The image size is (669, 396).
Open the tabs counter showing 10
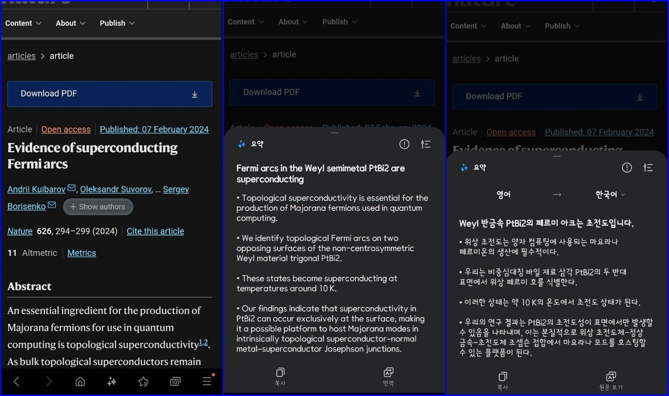tap(175, 381)
